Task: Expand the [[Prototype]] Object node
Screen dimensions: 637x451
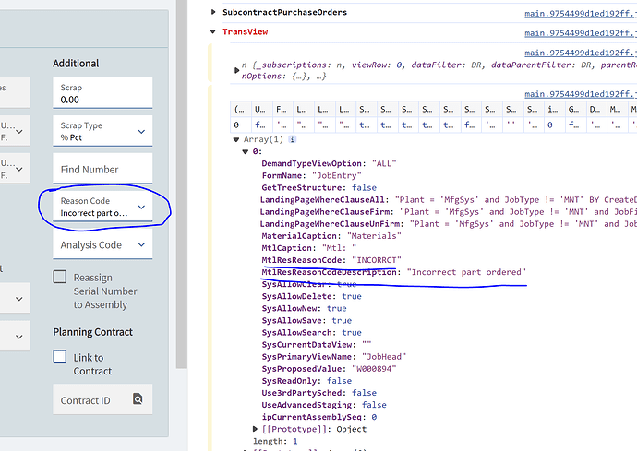Action: [x=256, y=430]
